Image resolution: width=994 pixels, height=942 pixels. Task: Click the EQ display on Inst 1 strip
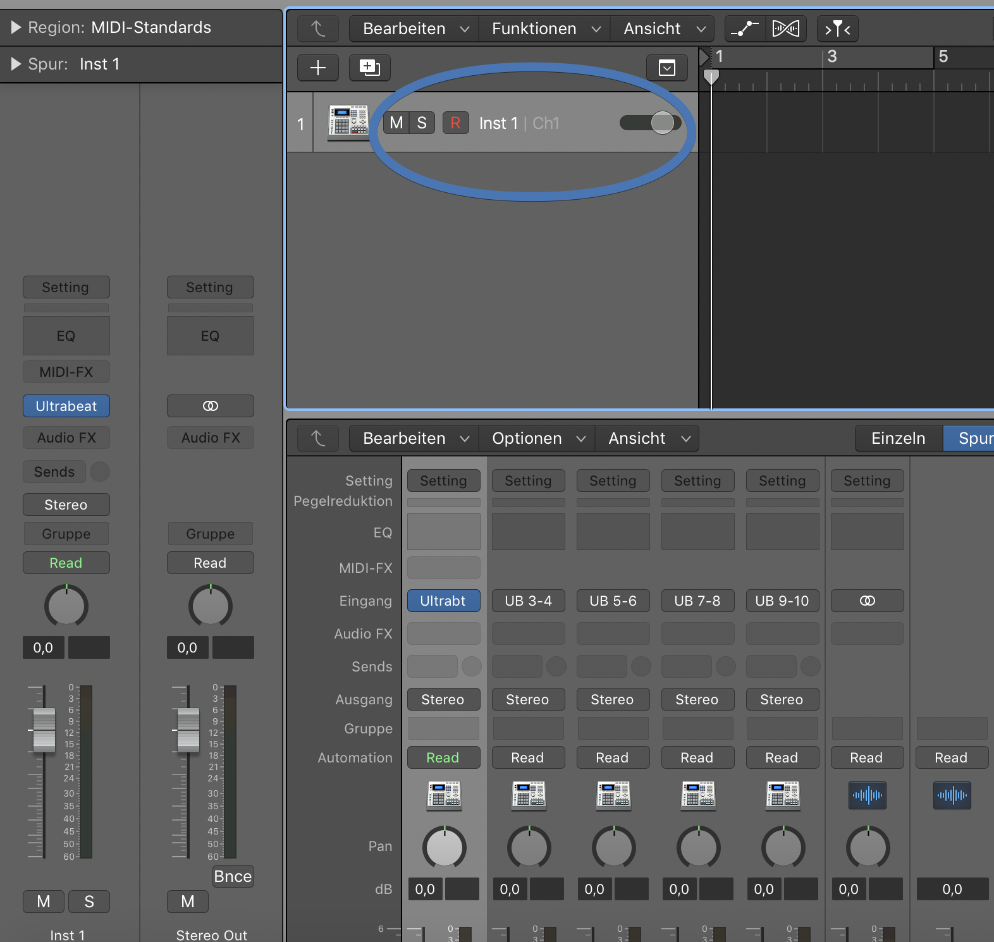pos(66,336)
